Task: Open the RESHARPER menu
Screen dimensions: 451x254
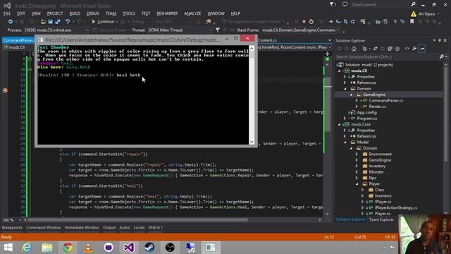Action: pyautogui.click(x=167, y=13)
